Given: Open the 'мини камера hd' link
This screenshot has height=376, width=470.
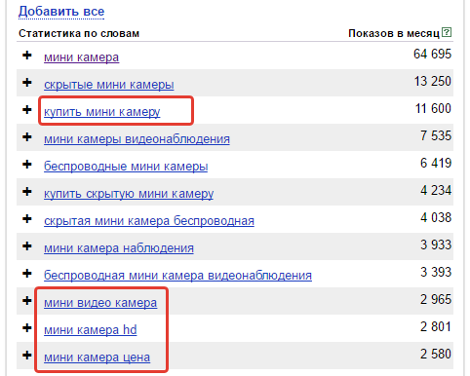Looking at the screenshot, I should (x=91, y=330).
